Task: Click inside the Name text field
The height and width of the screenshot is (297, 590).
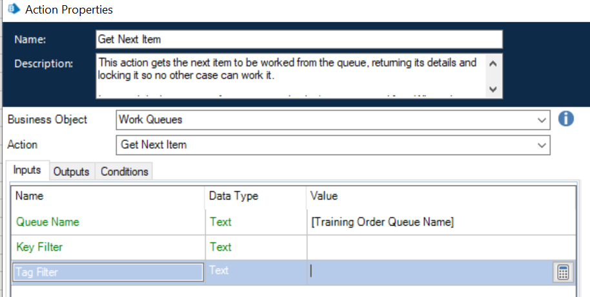Action: coord(298,39)
